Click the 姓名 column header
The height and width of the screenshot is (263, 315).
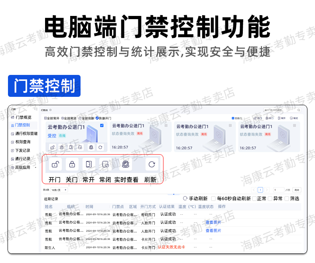click(x=49, y=206)
